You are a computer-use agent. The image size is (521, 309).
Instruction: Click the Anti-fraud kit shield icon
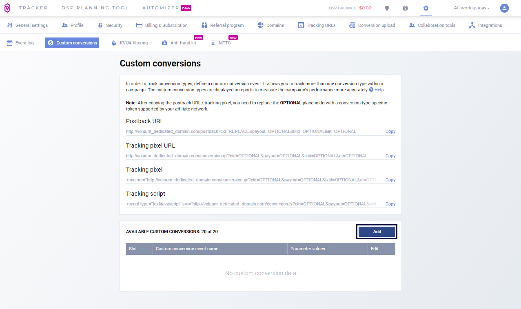pyautogui.click(x=164, y=42)
